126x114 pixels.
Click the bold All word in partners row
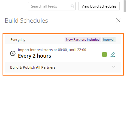[x=38, y=67]
